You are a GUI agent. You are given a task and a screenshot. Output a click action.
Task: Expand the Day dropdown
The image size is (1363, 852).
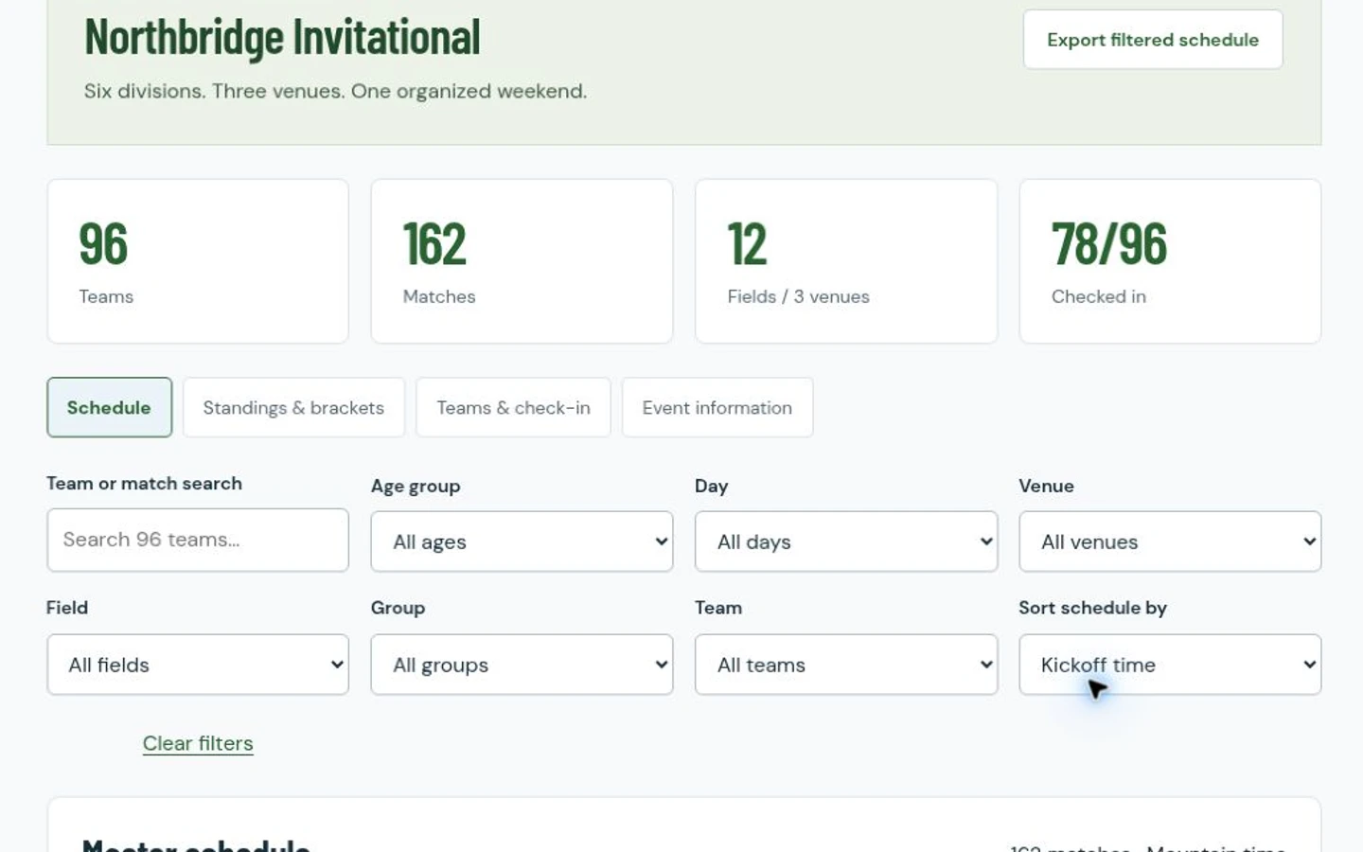(x=846, y=541)
